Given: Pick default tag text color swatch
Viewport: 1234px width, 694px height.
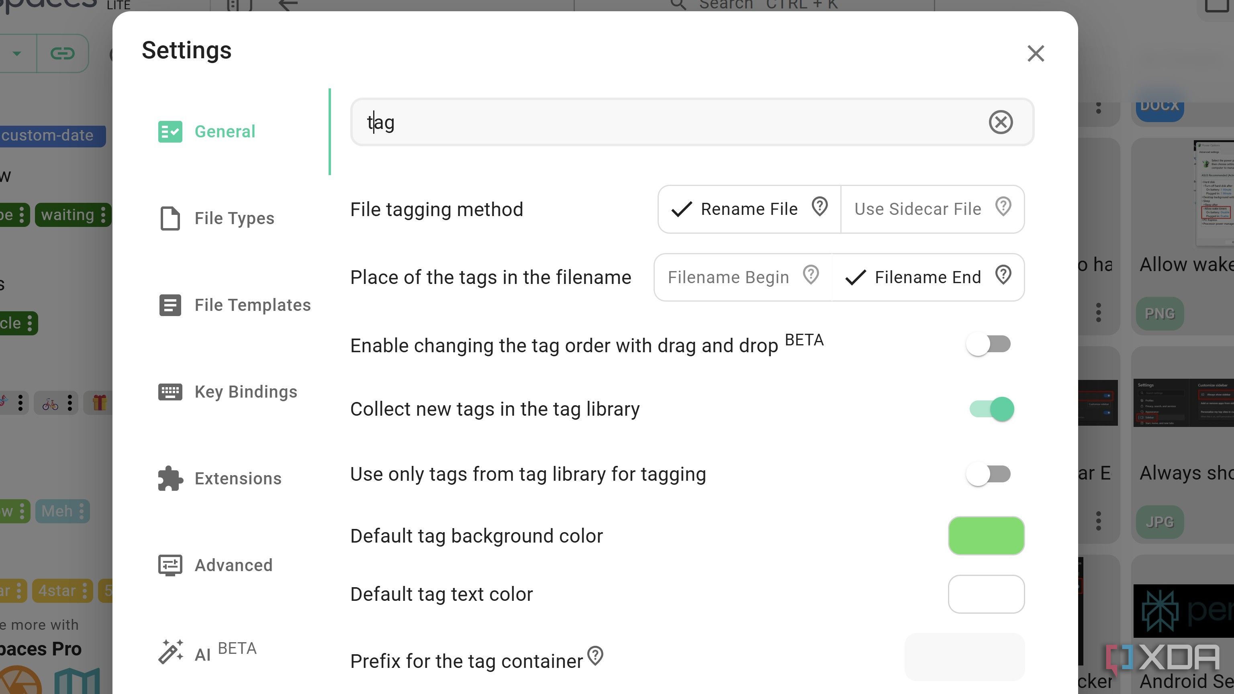Looking at the screenshot, I should pos(986,594).
